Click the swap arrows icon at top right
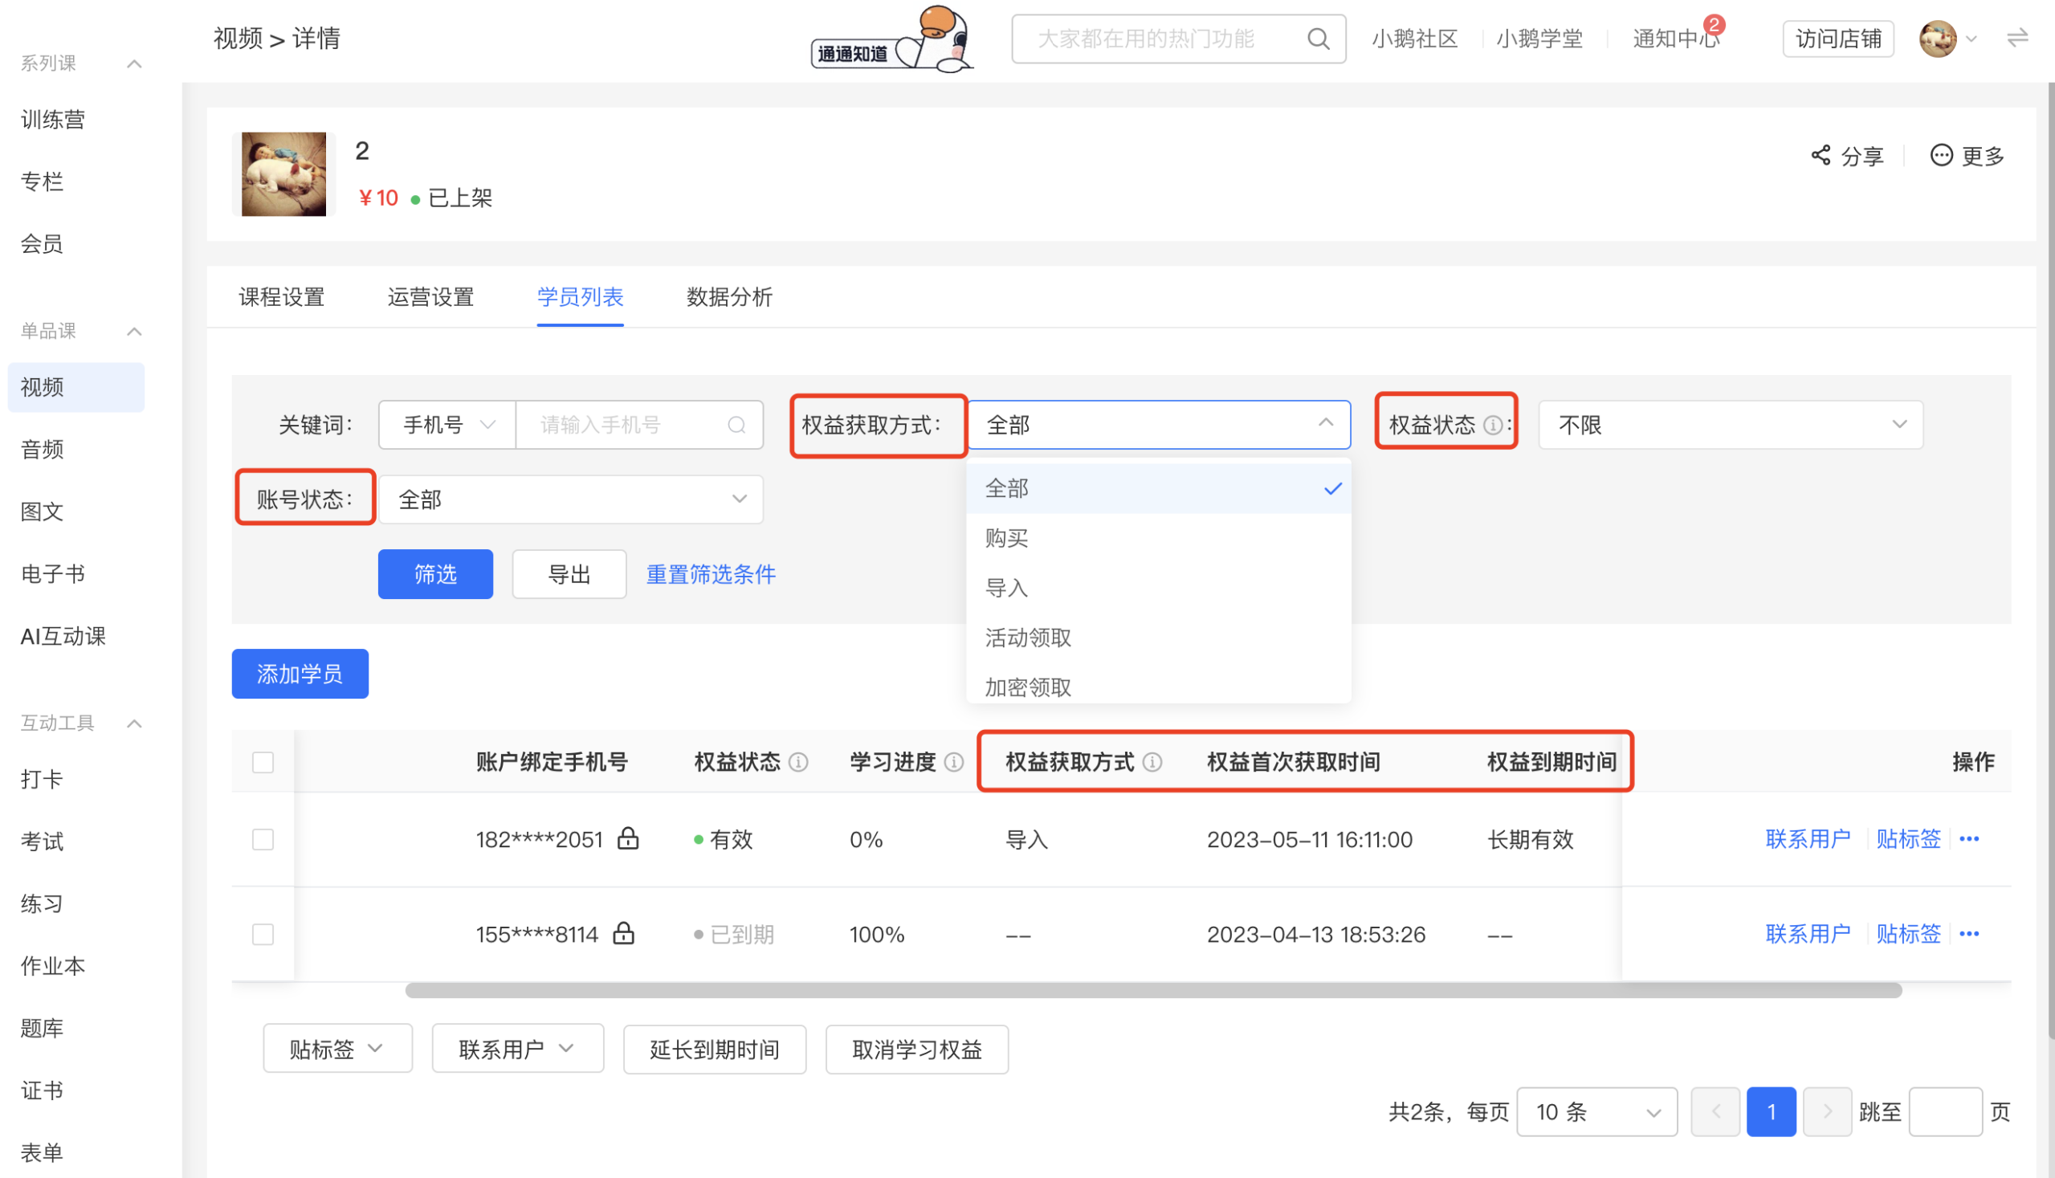This screenshot has height=1178, width=2055. point(2017,38)
